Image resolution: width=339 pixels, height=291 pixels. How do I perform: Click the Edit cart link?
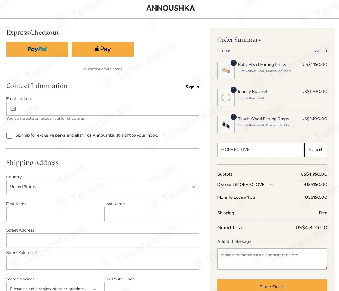click(320, 51)
